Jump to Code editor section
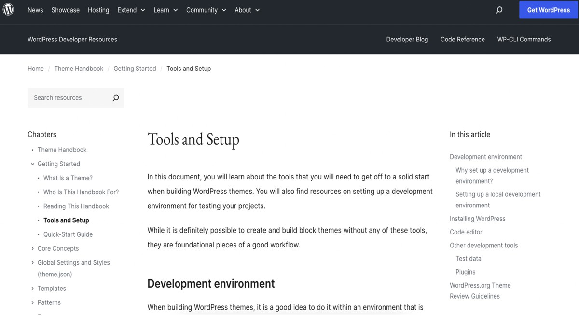 (466, 232)
